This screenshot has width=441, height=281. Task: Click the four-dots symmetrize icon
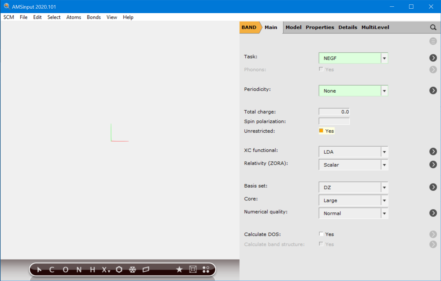(206, 270)
